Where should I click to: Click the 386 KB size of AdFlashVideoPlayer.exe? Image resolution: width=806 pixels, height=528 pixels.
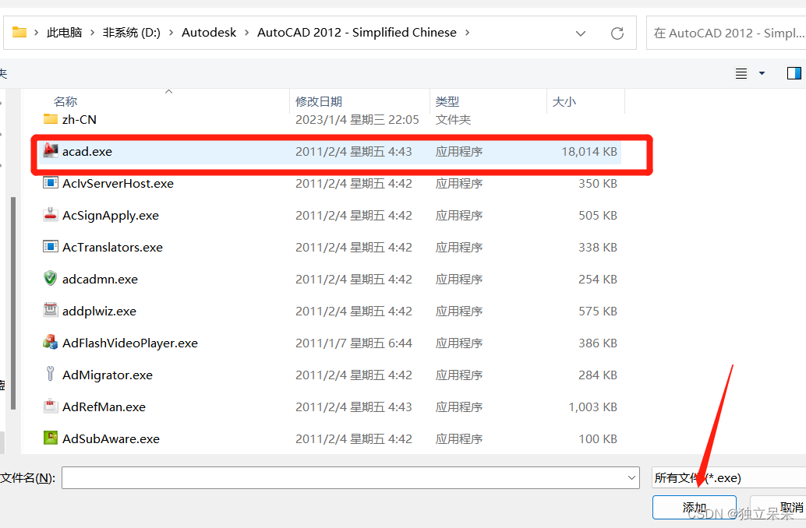pyautogui.click(x=598, y=343)
